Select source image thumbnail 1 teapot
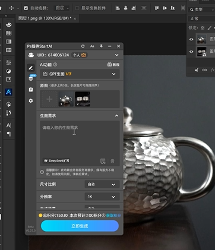 click(x=66, y=99)
